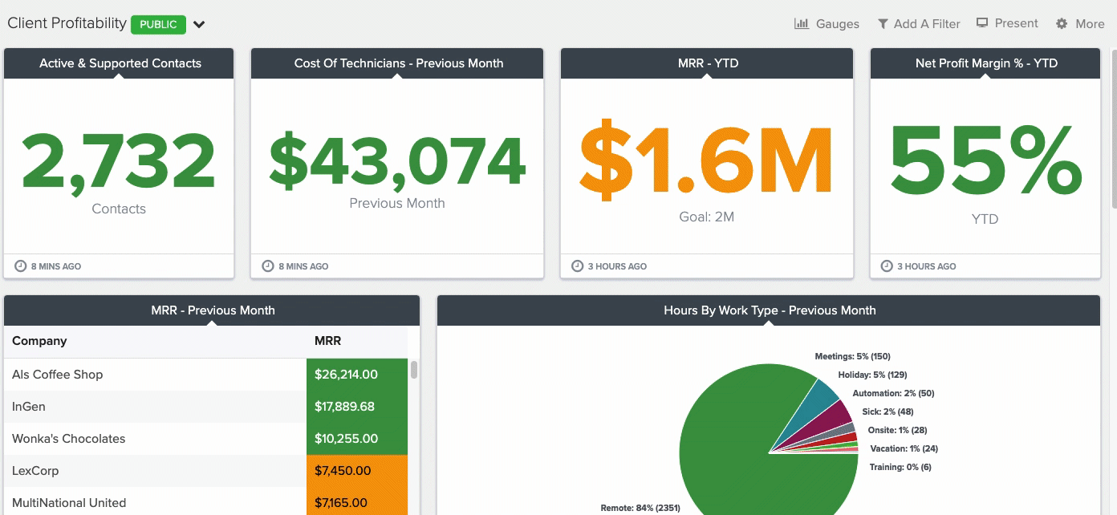Select the InGen company row
Screen dimensions: 1117x515
[205, 407]
